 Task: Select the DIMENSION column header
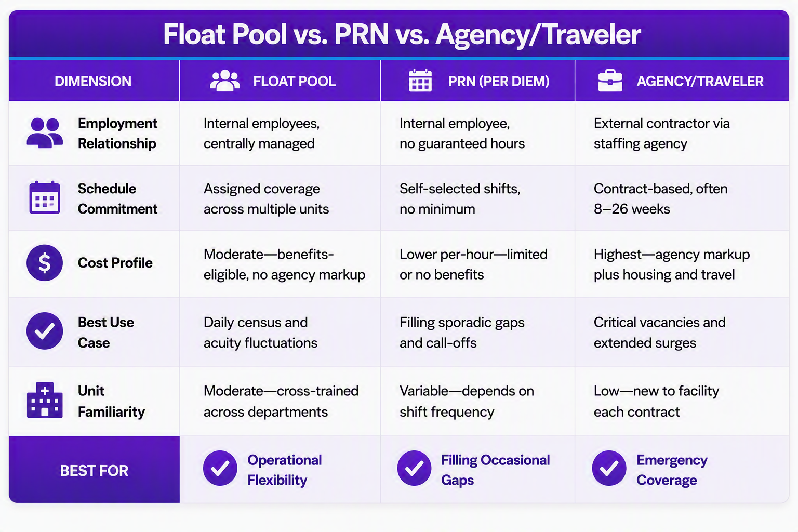(93, 82)
